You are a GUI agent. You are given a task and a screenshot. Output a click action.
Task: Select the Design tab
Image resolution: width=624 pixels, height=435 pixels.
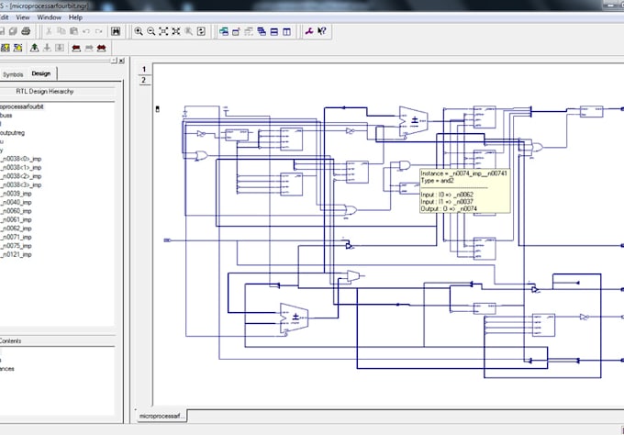(41, 73)
